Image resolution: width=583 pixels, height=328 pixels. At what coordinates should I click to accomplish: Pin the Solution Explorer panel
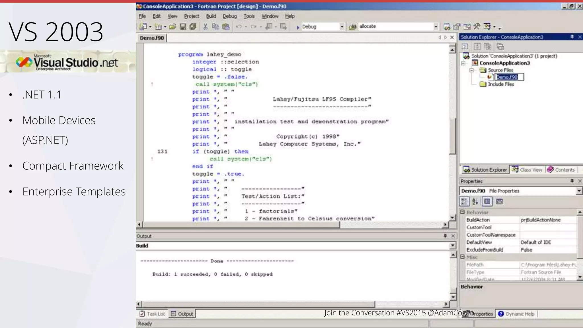coord(572,37)
